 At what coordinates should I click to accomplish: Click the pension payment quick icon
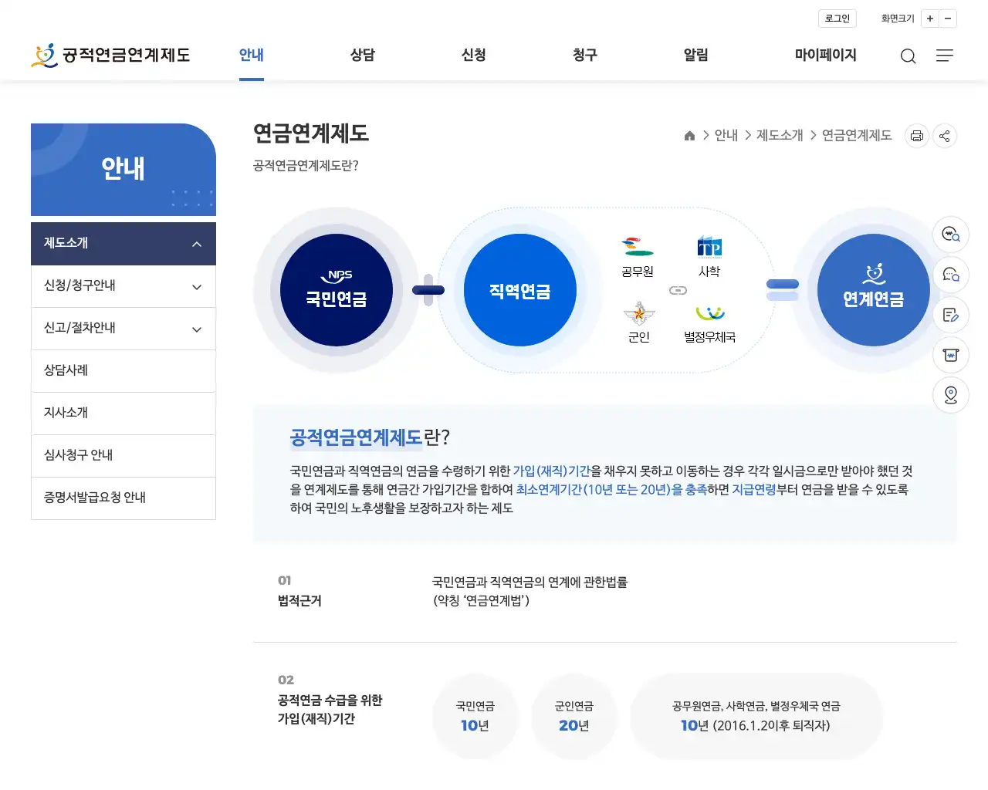pos(951,355)
